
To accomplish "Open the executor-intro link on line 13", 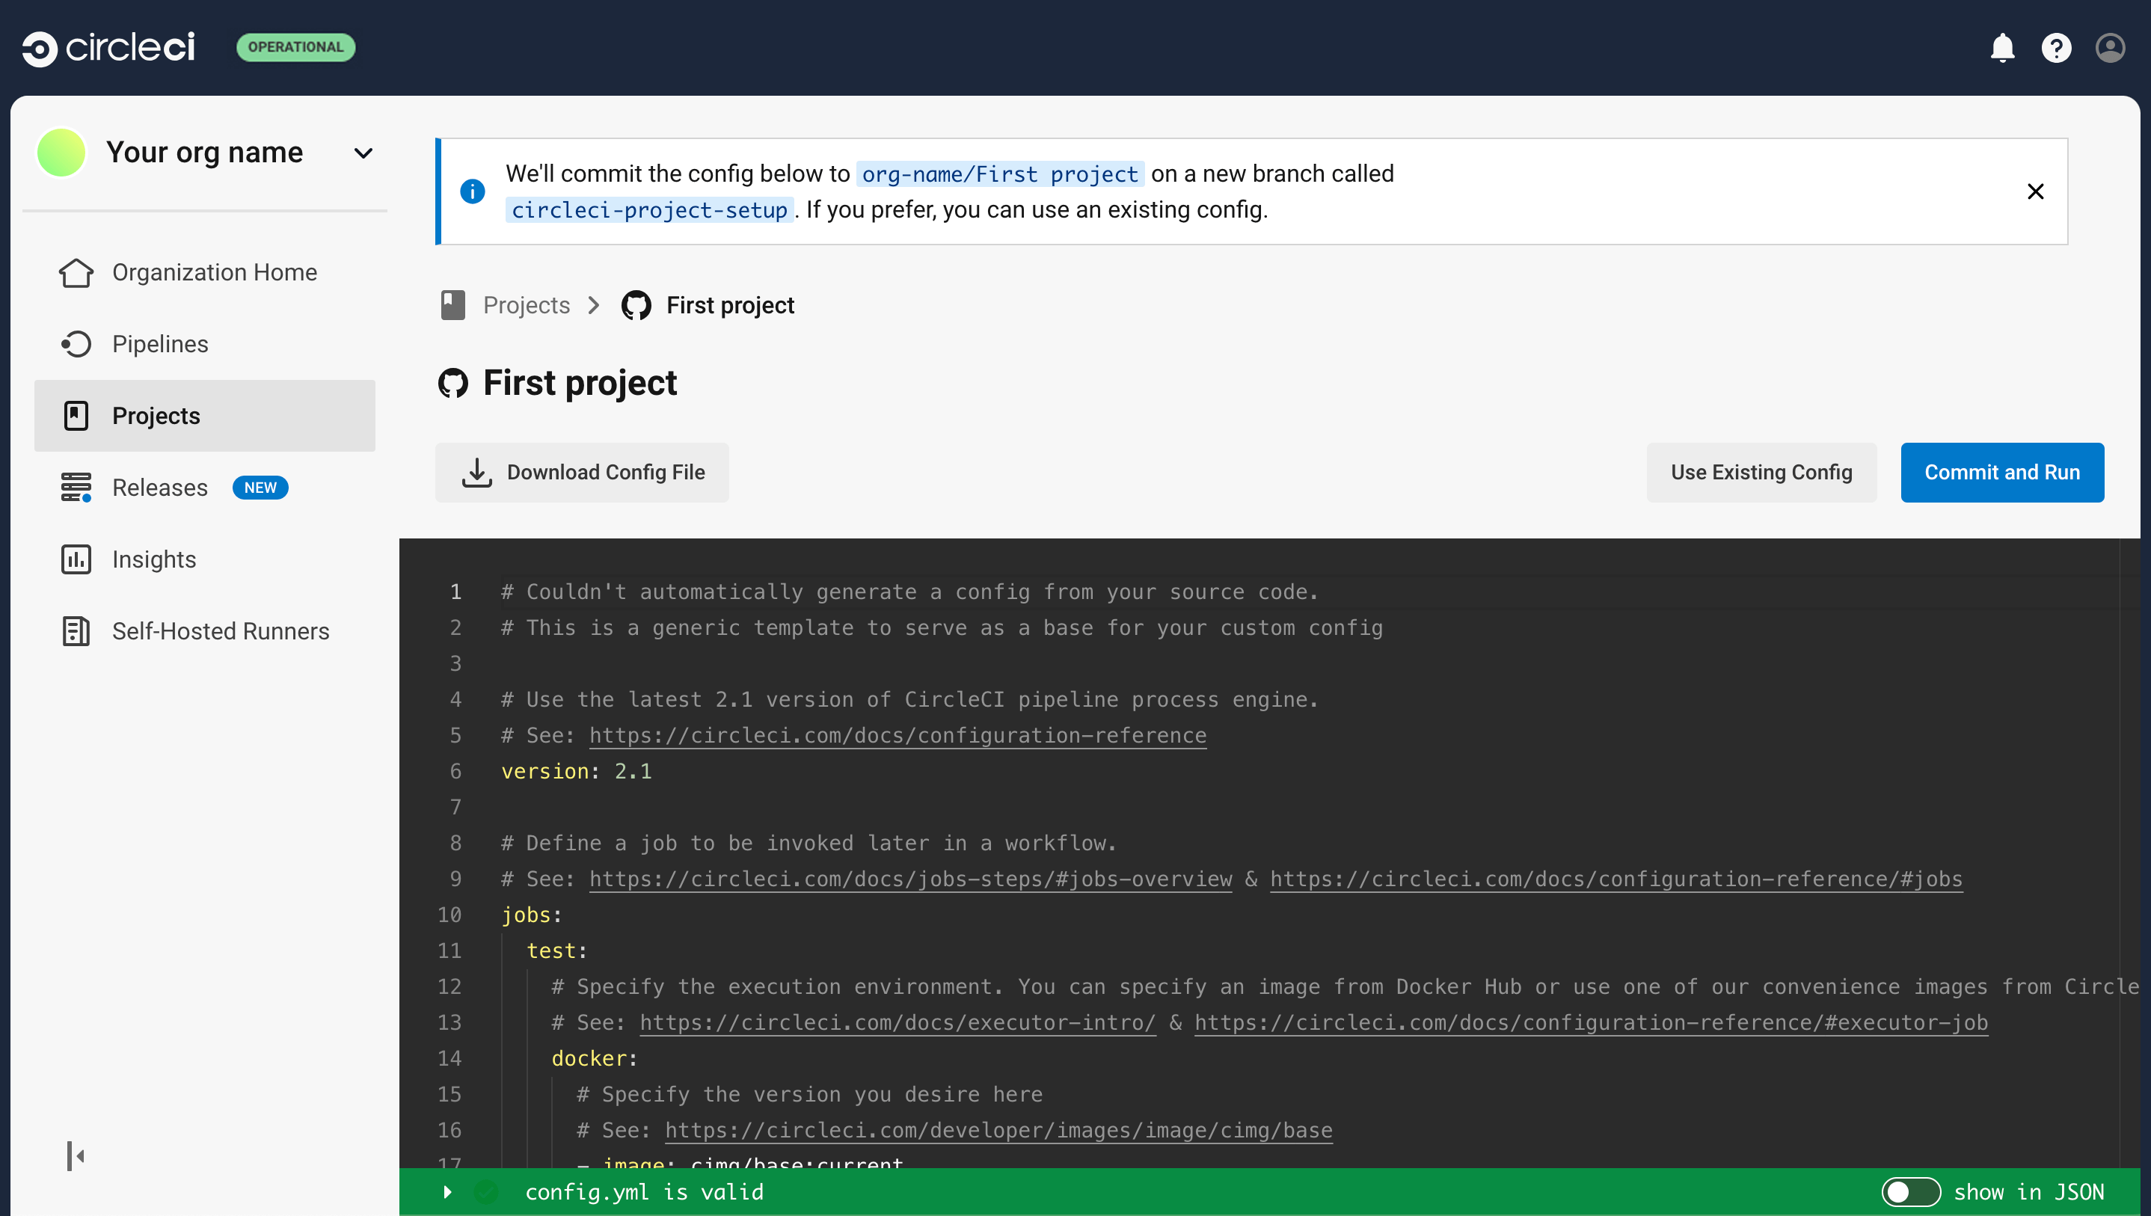I will click(x=897, y=1023).
